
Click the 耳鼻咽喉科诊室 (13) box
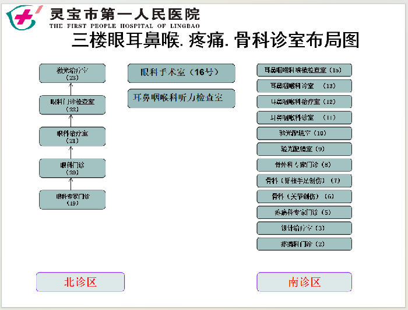click(304, 86)
